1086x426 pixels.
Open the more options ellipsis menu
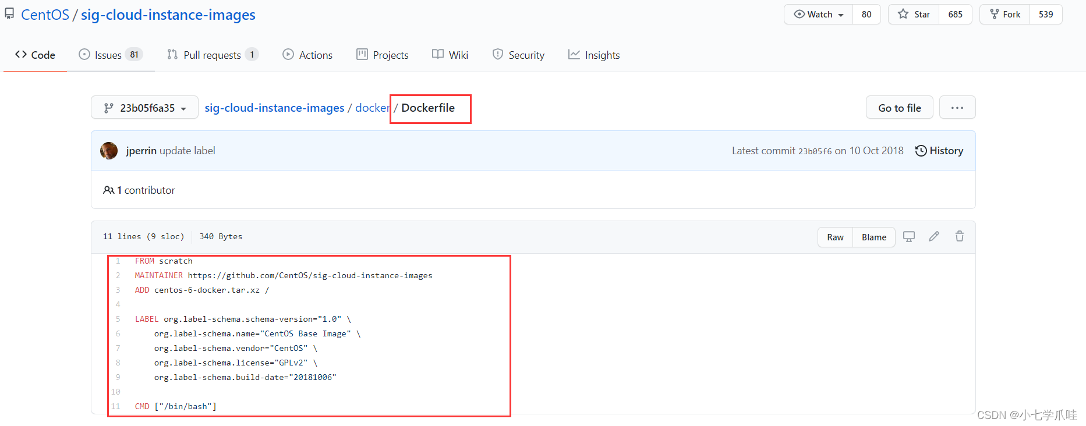[957, 108]
